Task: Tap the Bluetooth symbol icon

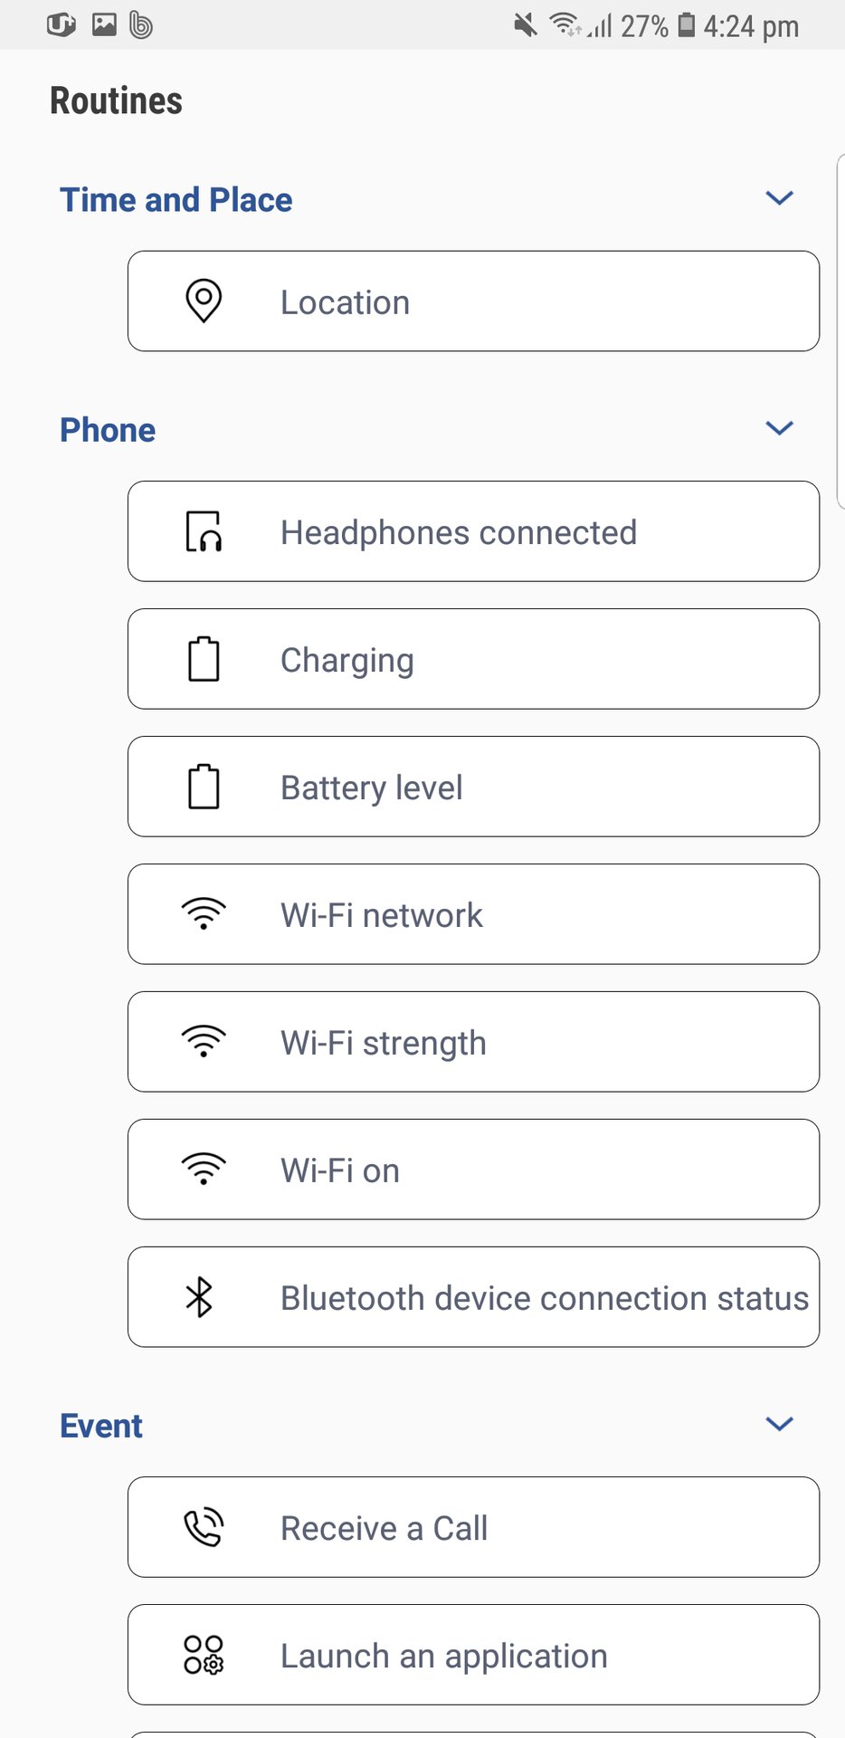Action: [x=200, y=1297]
